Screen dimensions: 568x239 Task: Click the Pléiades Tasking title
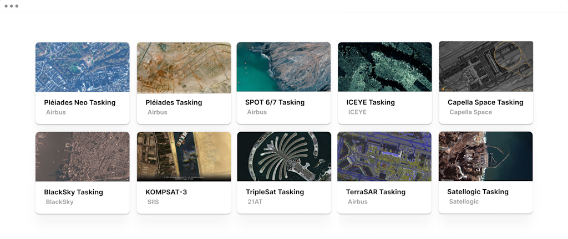tap(174, 102)
